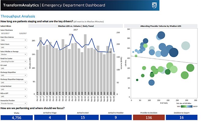Click the Nov 01 date axis label
Screen dimensions: 214x121
[x=92, y=99]
